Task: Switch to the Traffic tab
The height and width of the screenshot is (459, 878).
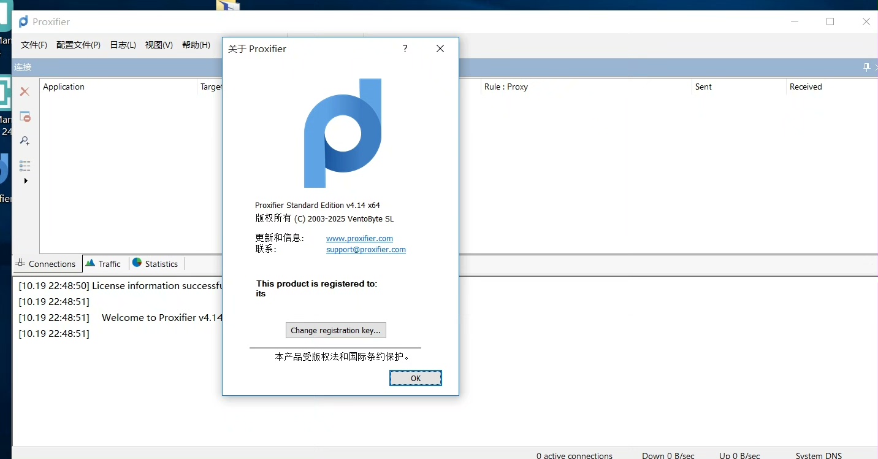Action: pos(104,264)
